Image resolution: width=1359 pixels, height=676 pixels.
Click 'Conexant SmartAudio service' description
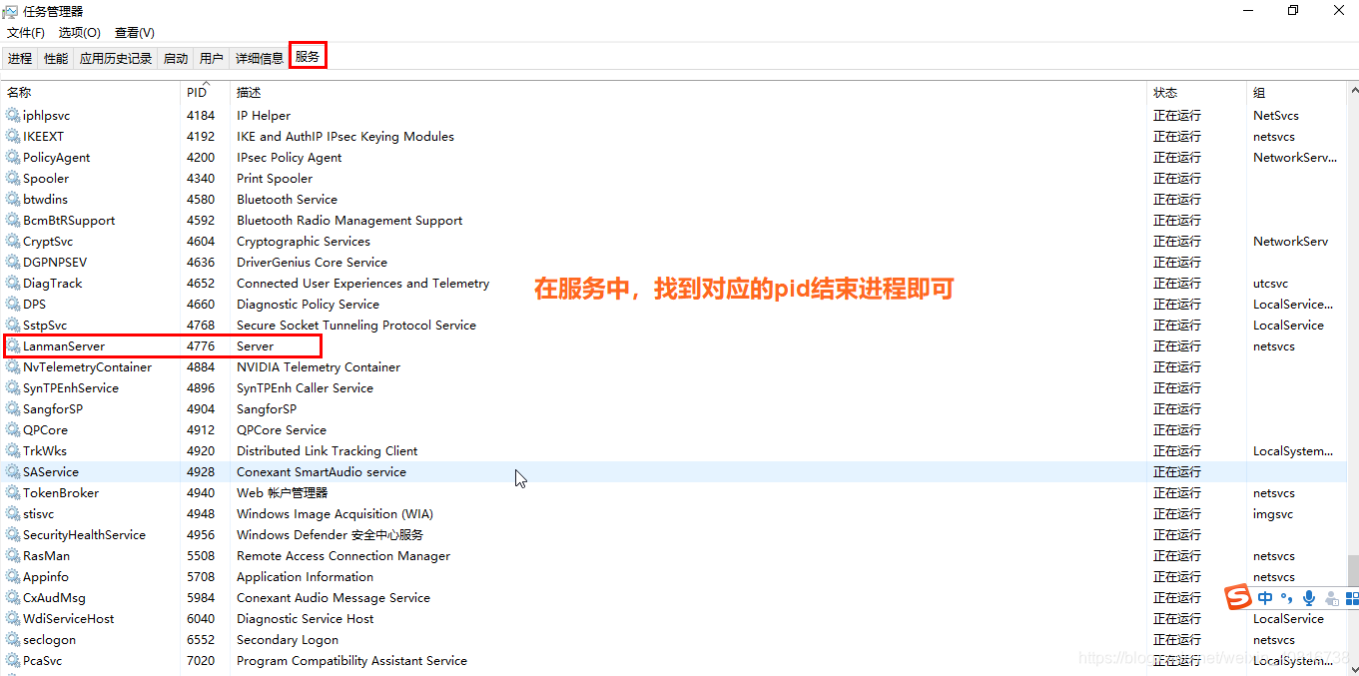click(322, 472)
